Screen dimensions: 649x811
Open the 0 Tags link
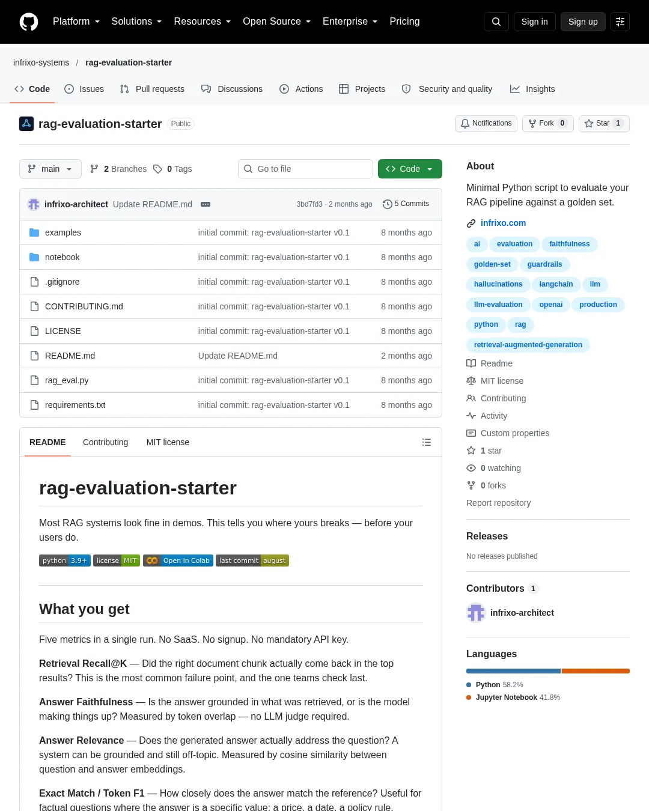point(172,169)
